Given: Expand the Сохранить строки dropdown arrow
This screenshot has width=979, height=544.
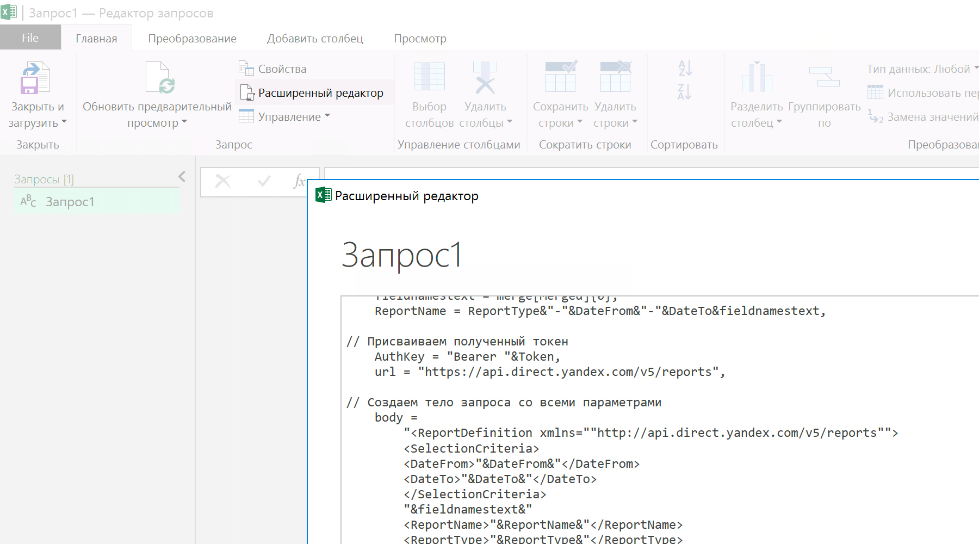Looking at the screenshot, I should coord(580,122).
